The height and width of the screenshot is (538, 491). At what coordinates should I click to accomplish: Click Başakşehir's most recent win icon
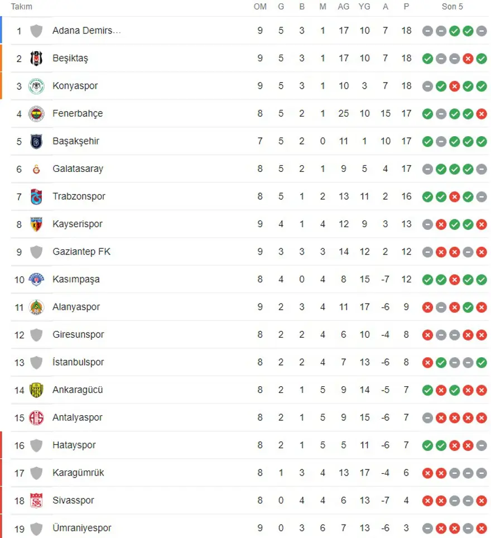click(x=482, y=141)
